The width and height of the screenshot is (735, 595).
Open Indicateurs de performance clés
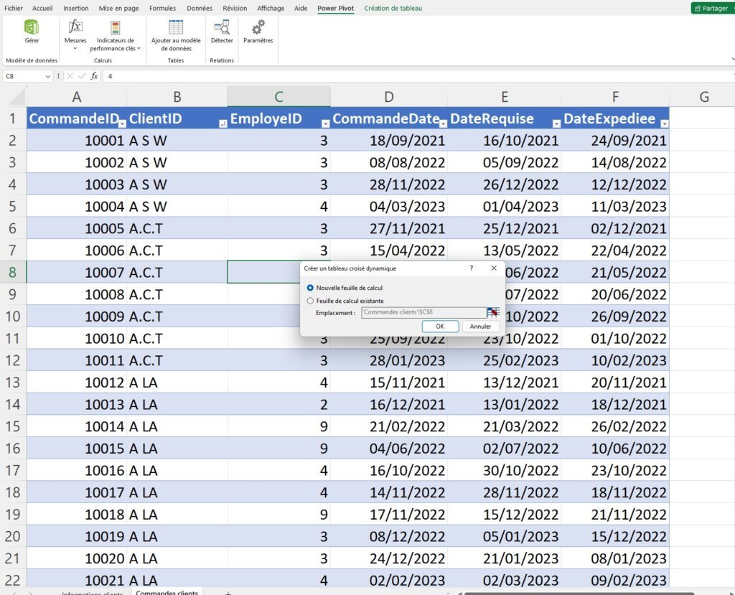coord(115,34)
